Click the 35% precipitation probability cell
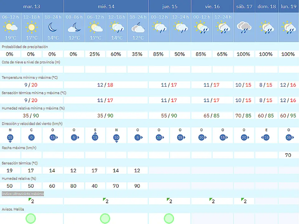The image size is (299, 224). pos(137,54)
